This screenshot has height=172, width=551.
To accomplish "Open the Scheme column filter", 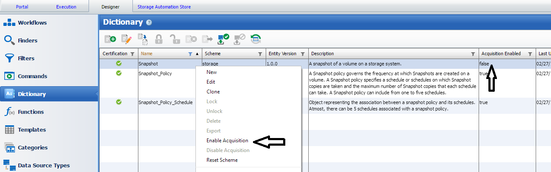I will coord(260,54).
